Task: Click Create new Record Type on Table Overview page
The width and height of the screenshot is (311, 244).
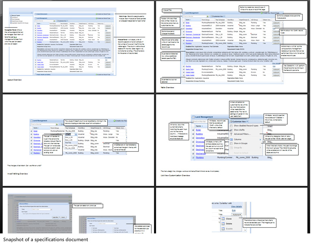Action: [x=270, y=13]
